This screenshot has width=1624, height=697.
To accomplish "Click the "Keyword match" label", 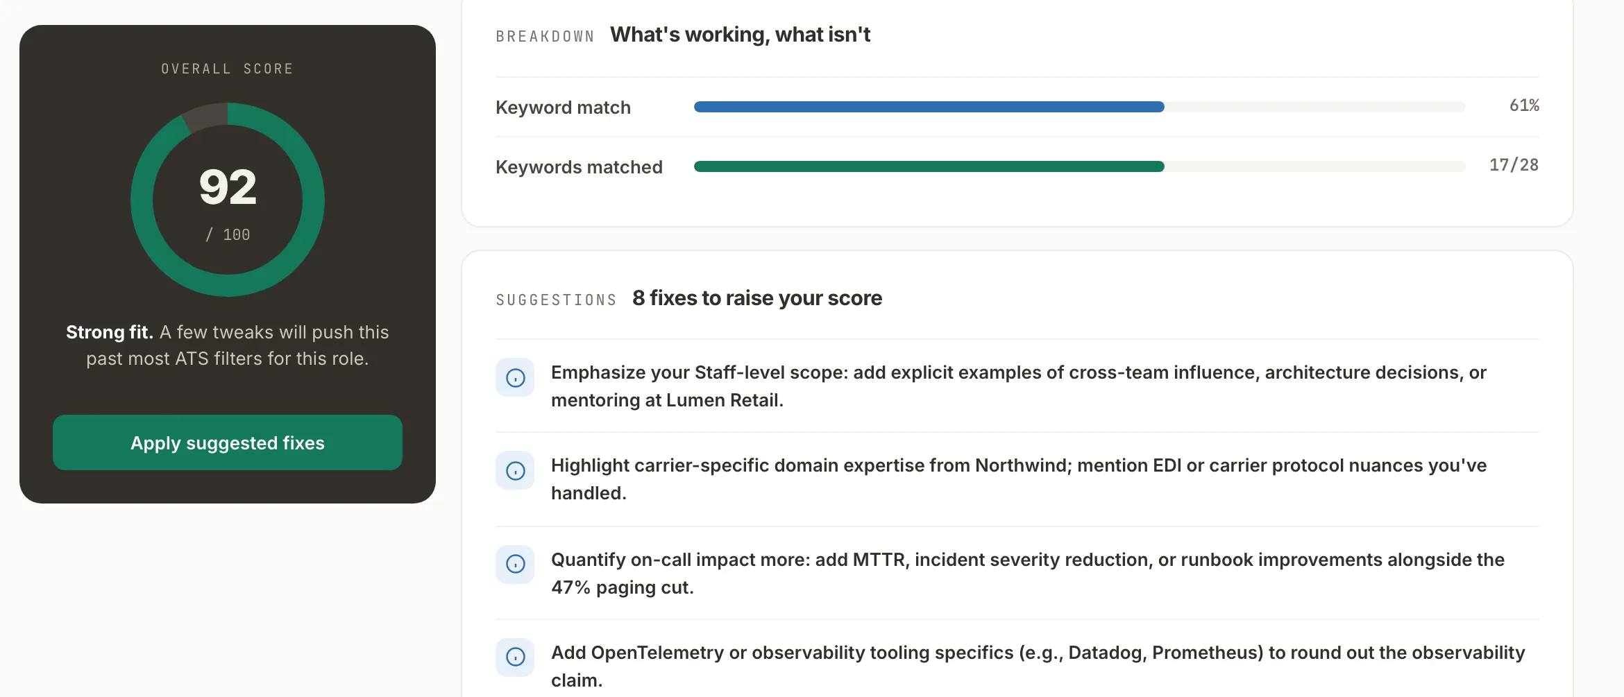I will [x=563, y=107].
